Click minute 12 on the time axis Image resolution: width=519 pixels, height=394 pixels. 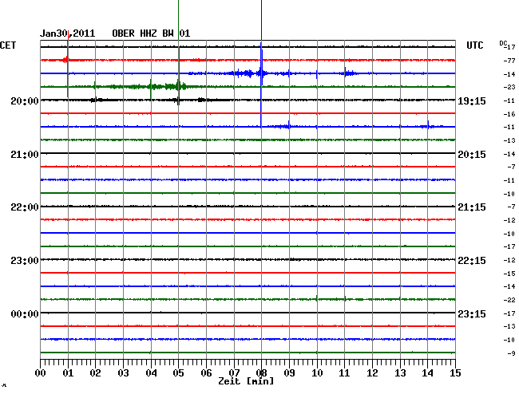pos(372,373)
